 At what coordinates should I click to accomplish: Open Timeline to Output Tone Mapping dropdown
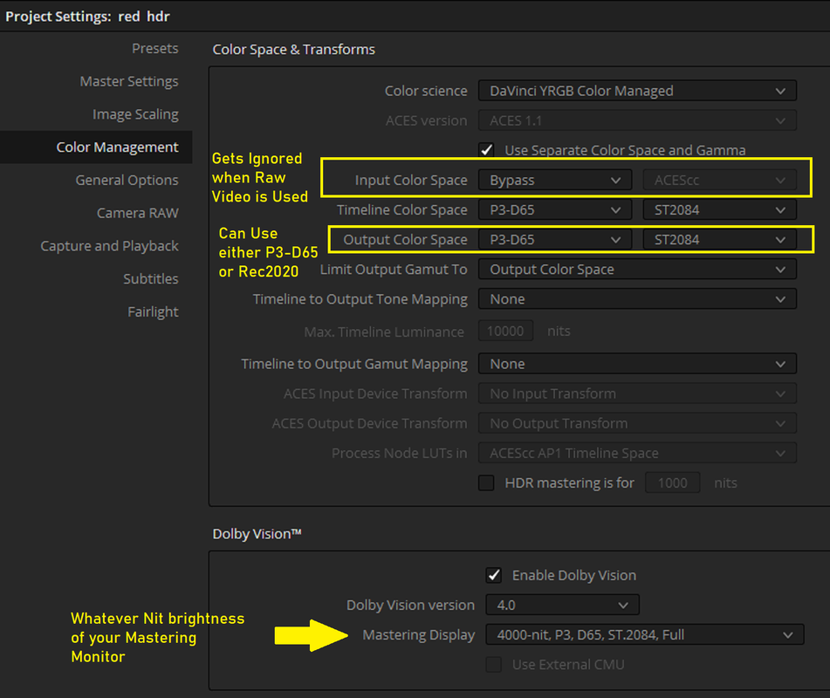click(637, 299)
